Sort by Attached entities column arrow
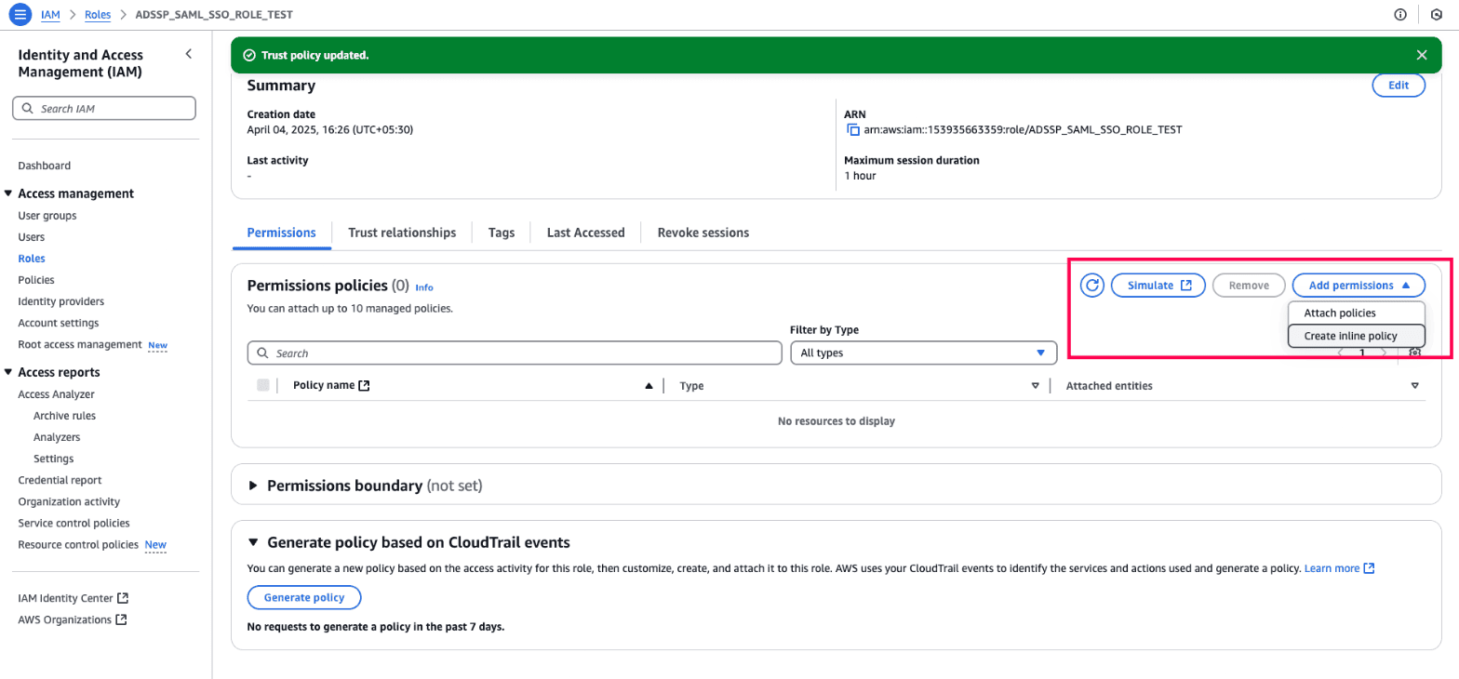This screenshot has width=1459, height=679. point(1414,386)
